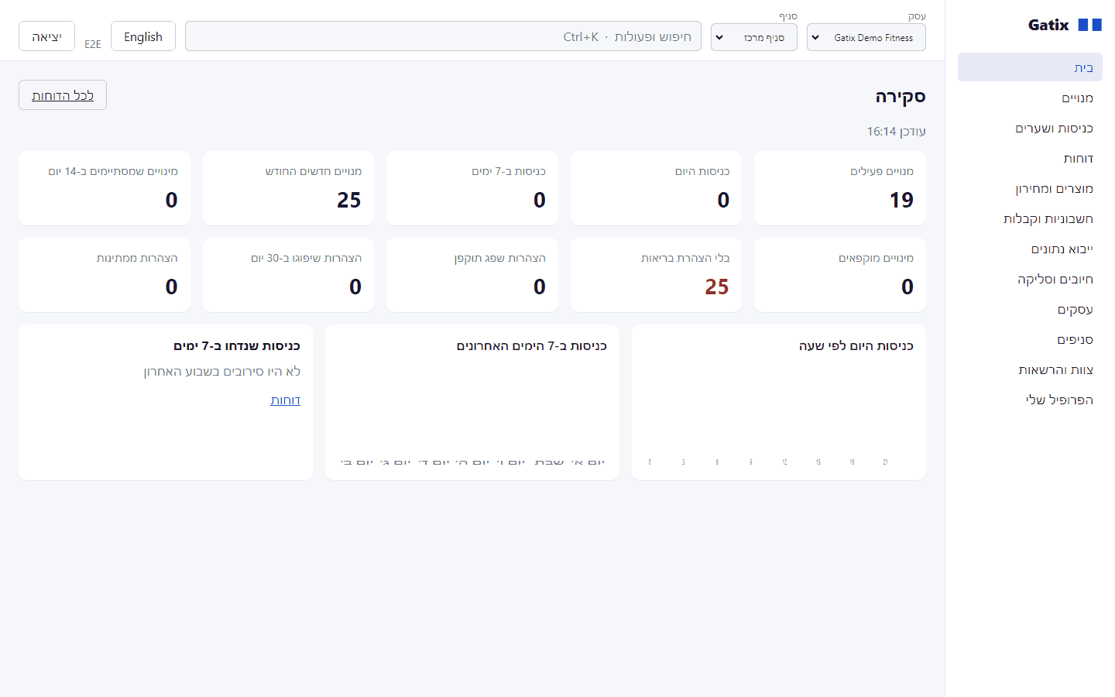The width and height of the screenshot is (1115, 697).
Task: Click the הצהרות שיפוגו ב-30 יום card
Action: click(x=288, y=275)
